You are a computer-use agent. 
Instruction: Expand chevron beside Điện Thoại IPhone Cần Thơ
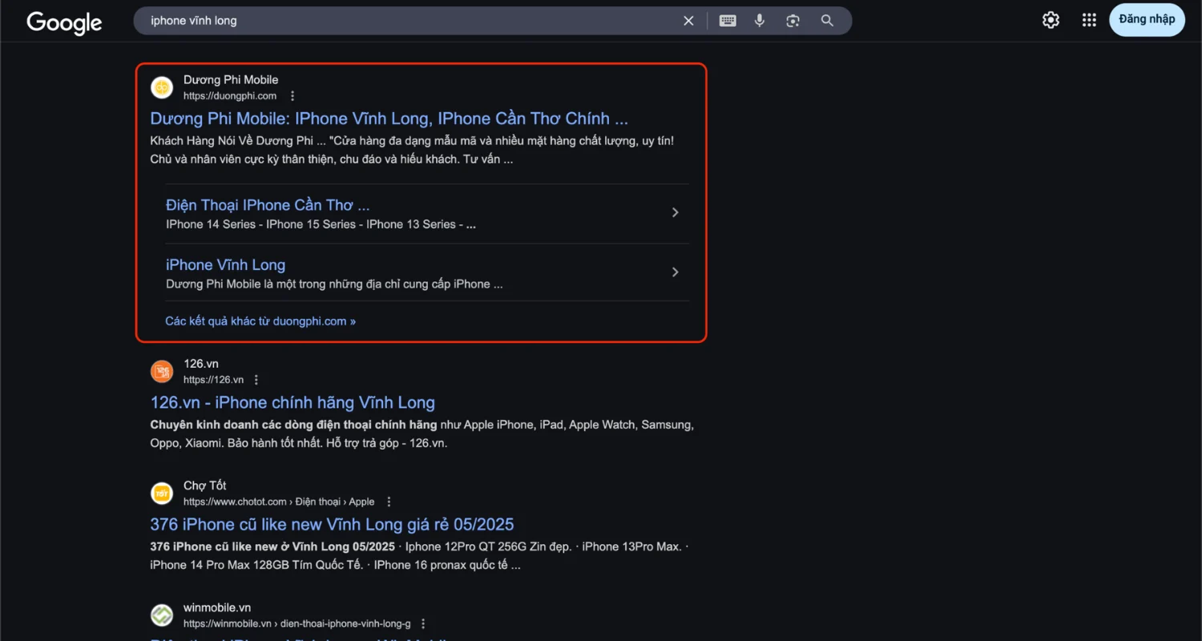[675, 212]
